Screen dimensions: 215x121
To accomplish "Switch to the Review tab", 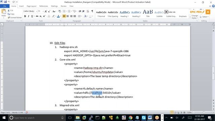I will pyautogui.click(x=63, y=6).
